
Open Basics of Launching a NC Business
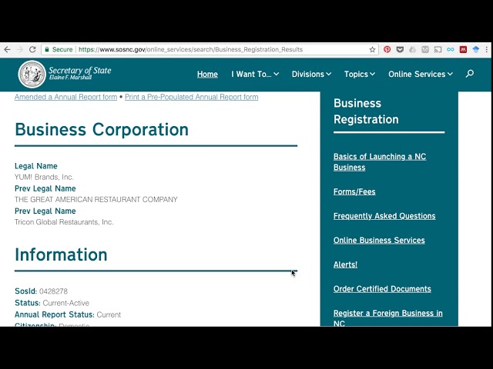click(x=380, y=162)
